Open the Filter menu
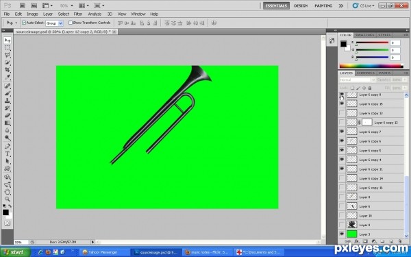The height and width of the screenshot is (257, 411). [78, 14]
